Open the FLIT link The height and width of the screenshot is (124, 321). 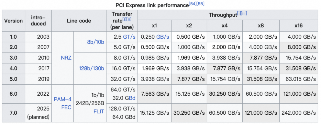(x=99, y=111)
